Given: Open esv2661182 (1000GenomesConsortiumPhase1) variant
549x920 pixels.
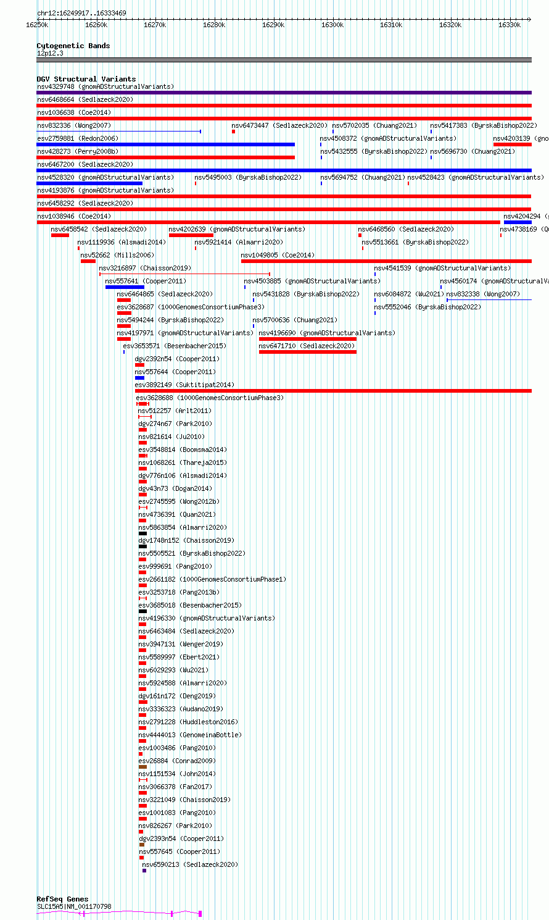Looking at the screenshot, I should 212,579.
